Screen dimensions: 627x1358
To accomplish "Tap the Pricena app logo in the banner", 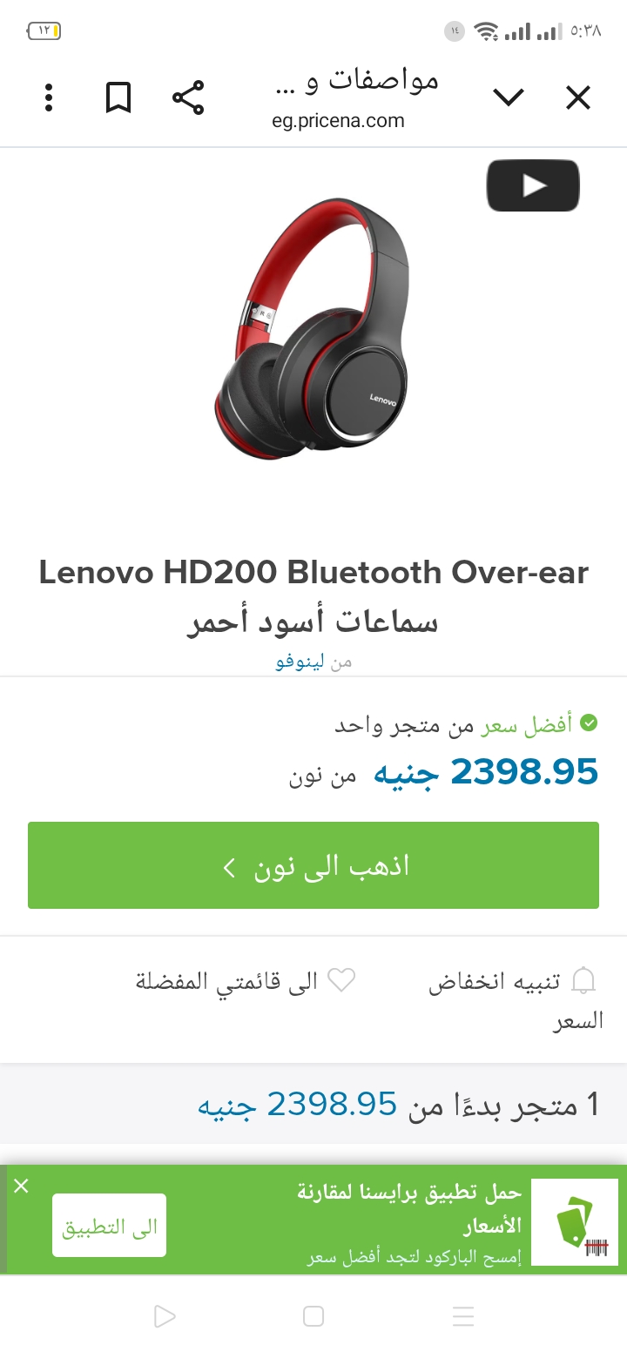I will tap(575, 1222).
